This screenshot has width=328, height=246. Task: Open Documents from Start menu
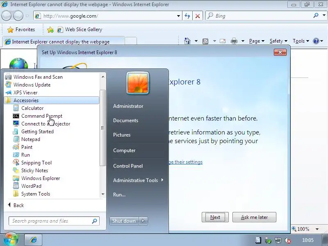125,121
